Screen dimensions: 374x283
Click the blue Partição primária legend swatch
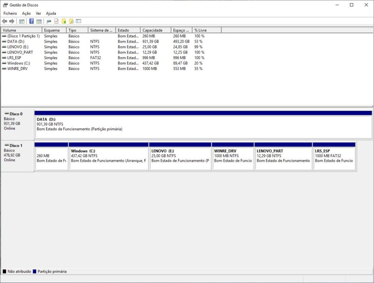[x=35, y=271]
